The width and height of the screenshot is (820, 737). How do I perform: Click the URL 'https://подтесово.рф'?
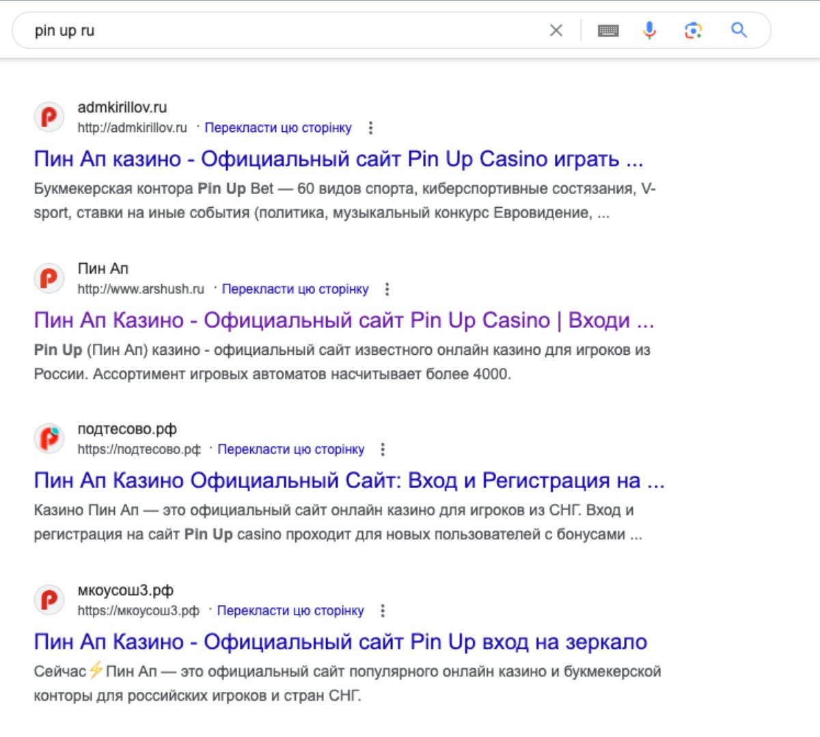tap(139, 449)
